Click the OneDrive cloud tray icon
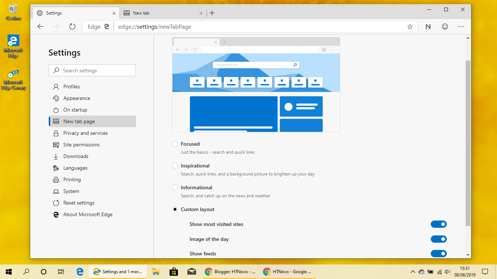Screen dimensions: 497x279 coord(422,272)
